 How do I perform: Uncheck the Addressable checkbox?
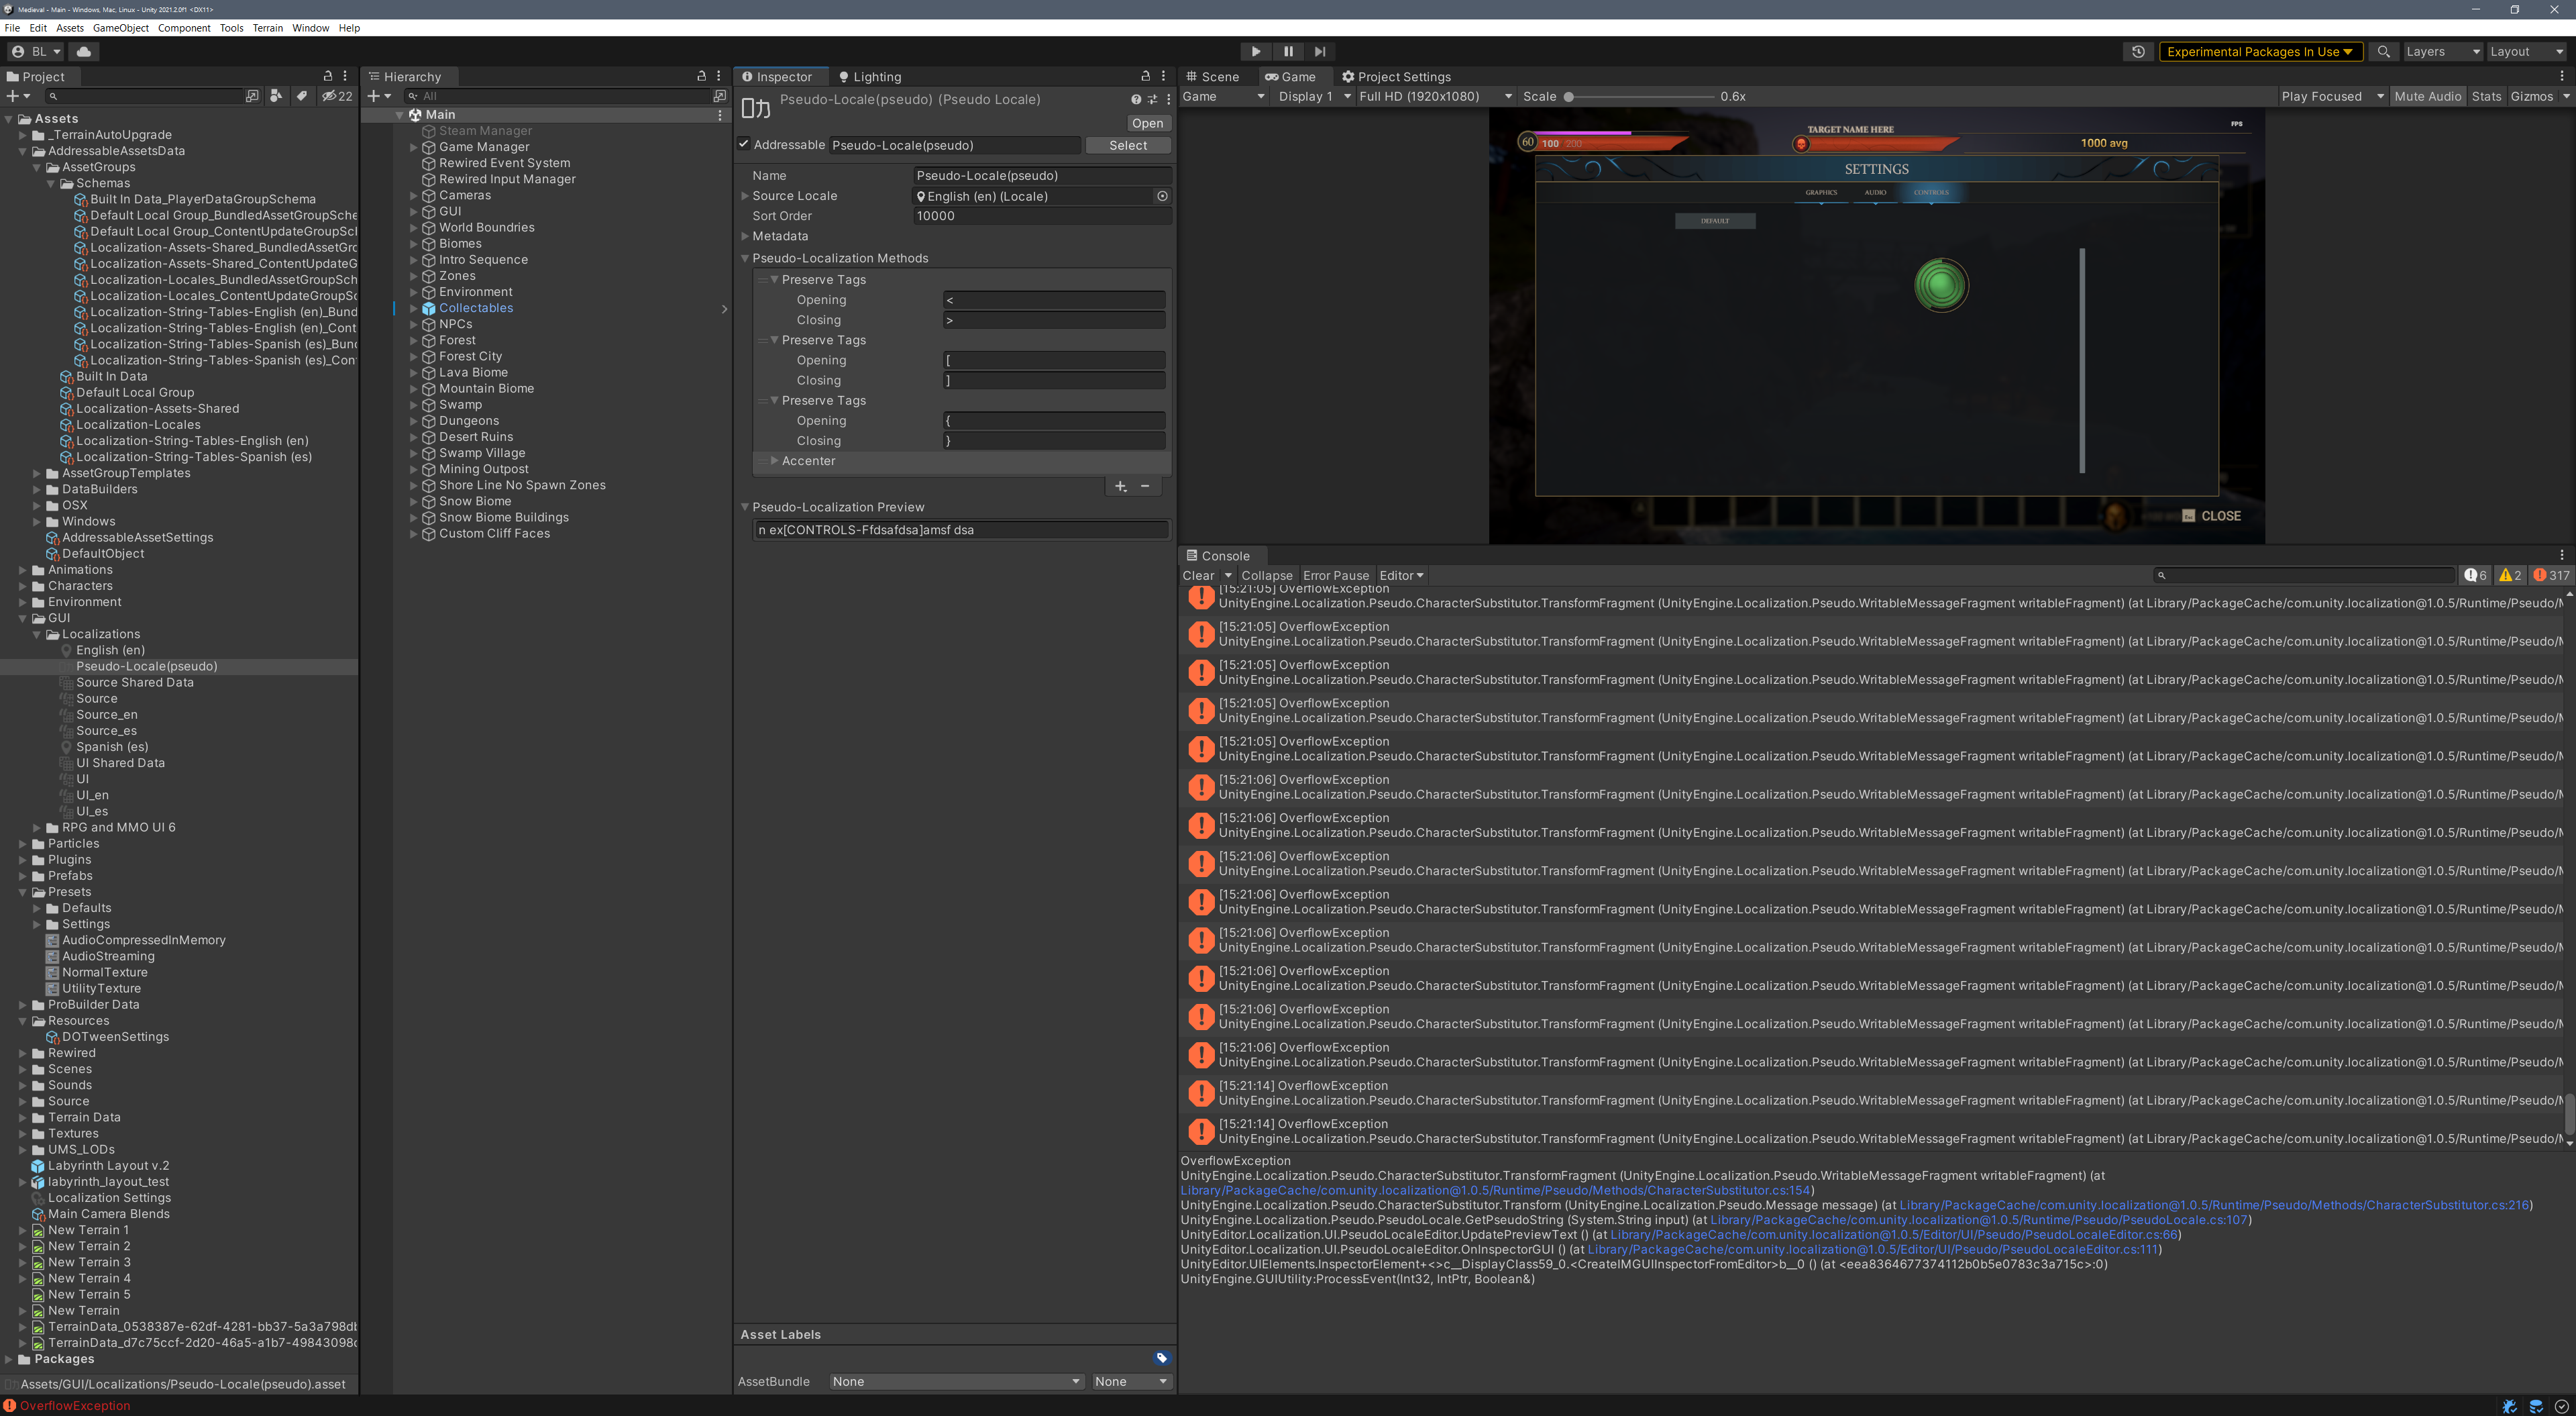click(744, 144)
